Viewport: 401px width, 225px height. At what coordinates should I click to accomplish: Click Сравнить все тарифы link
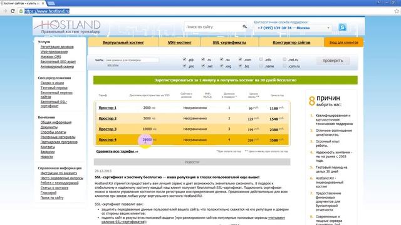pos(117,151)
